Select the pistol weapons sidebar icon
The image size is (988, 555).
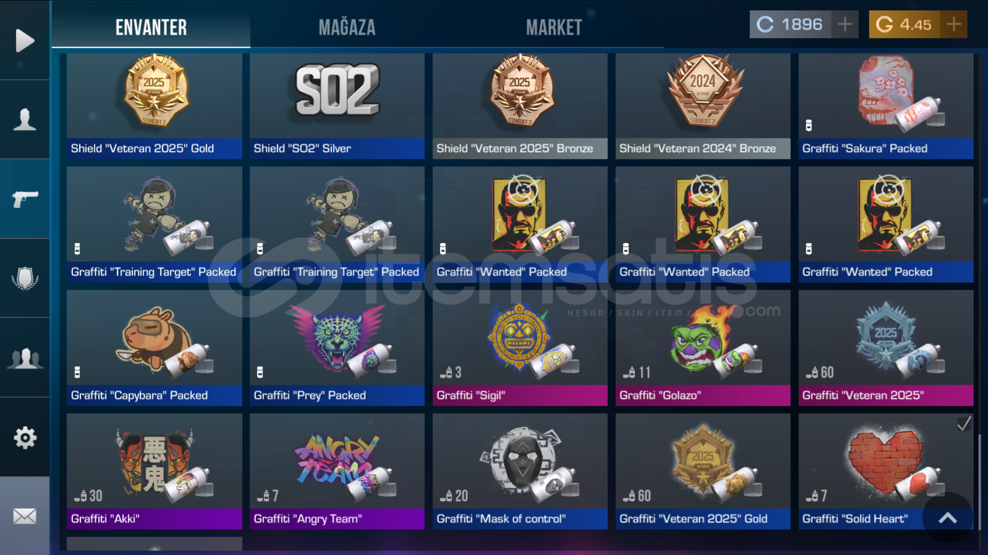(x=25, y=199)
